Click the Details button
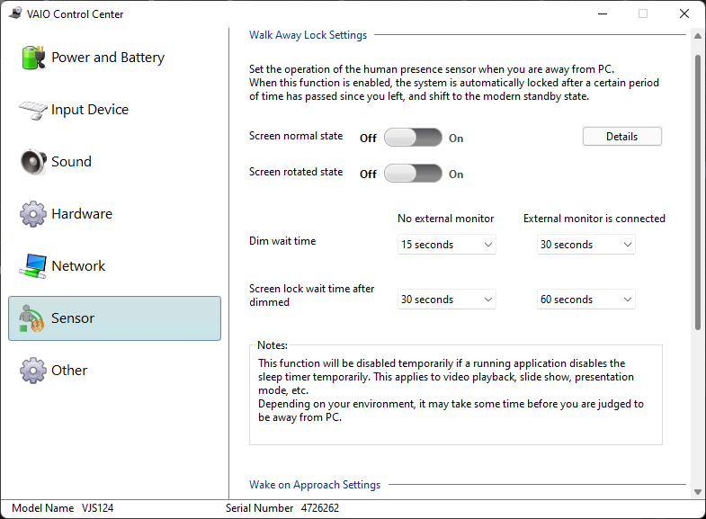The width and height of the screenshot is (706, 519). (x=621, y=137)
